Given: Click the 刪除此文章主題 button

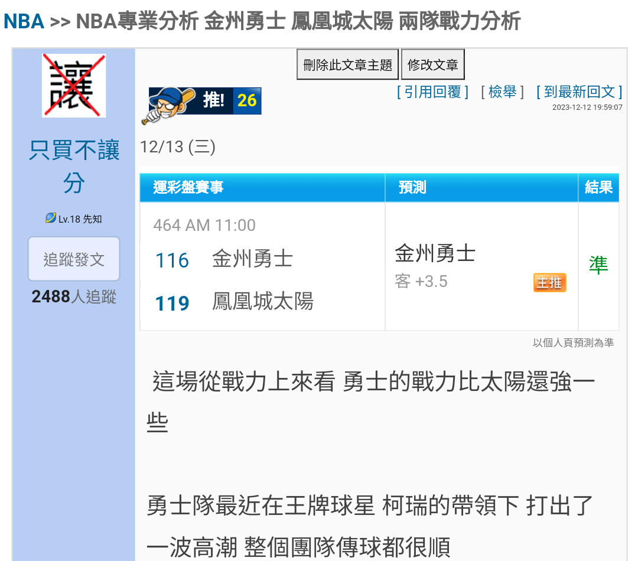Looking at the screenshot, I should 347,64.
